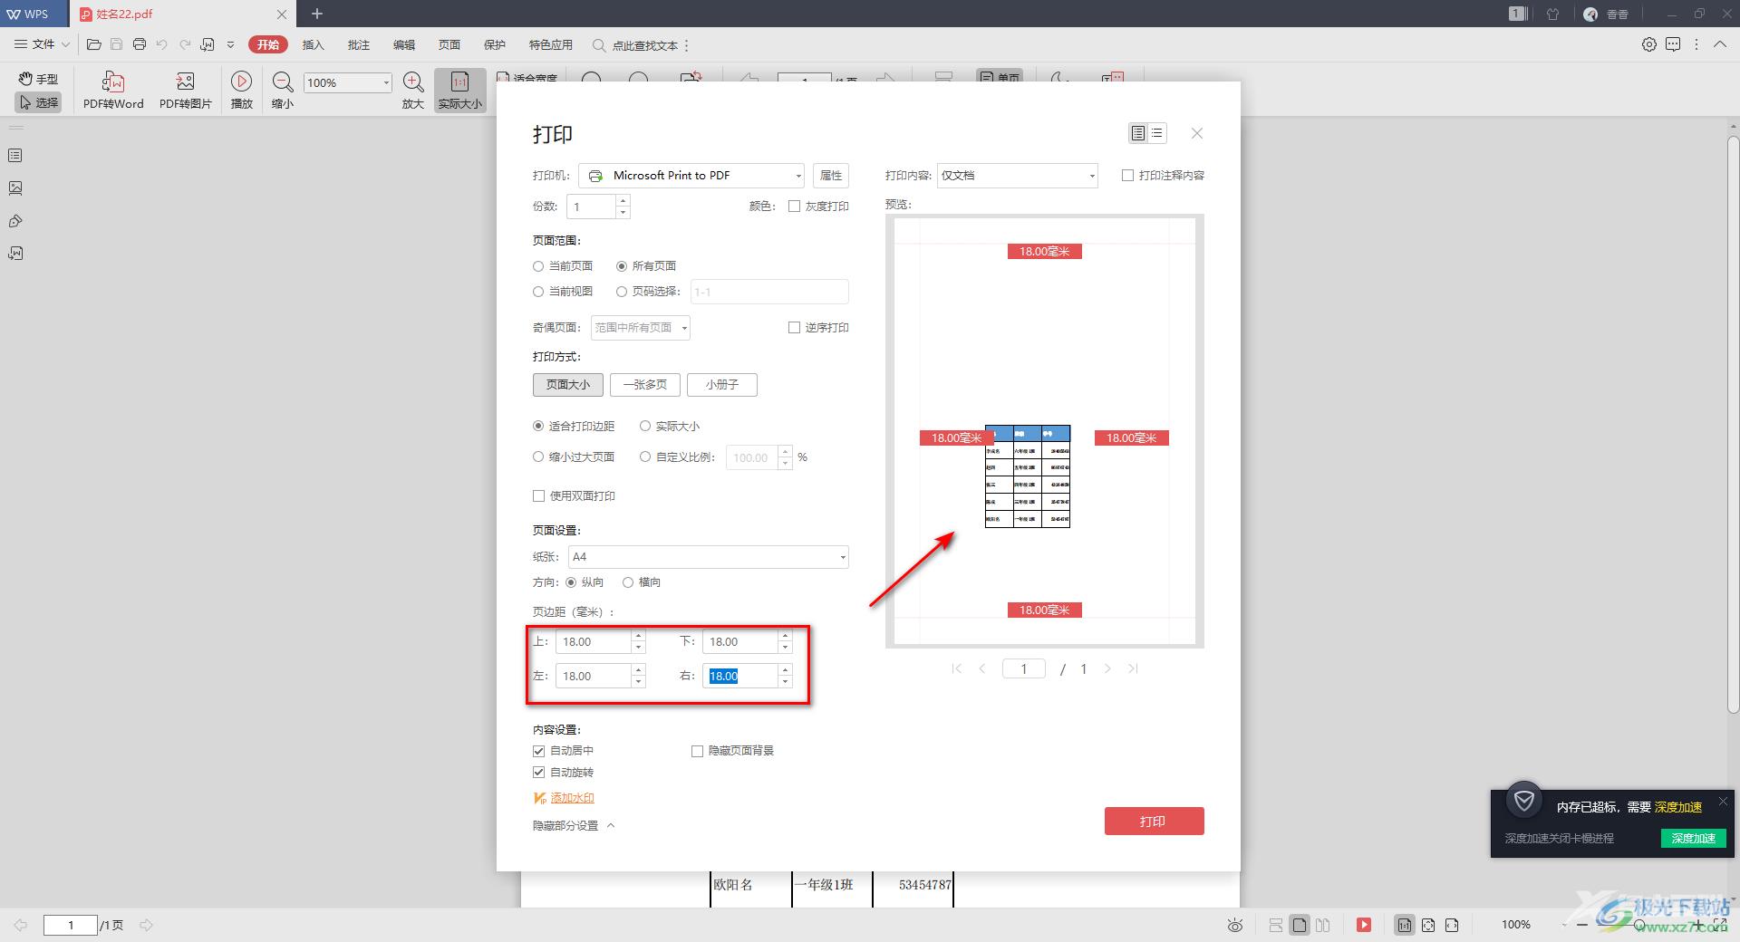The height and width of the screenshot is (942, 1740).
Task: Enable print annotation content checkbox
Action: point(1127,176)
